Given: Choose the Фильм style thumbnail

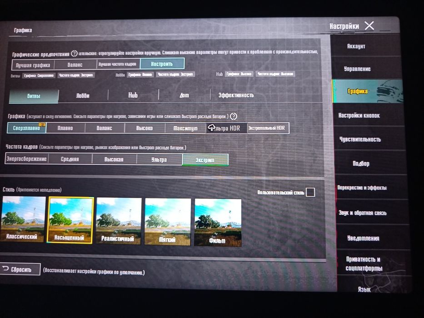Looking at the screenshot, I should 218,223.
